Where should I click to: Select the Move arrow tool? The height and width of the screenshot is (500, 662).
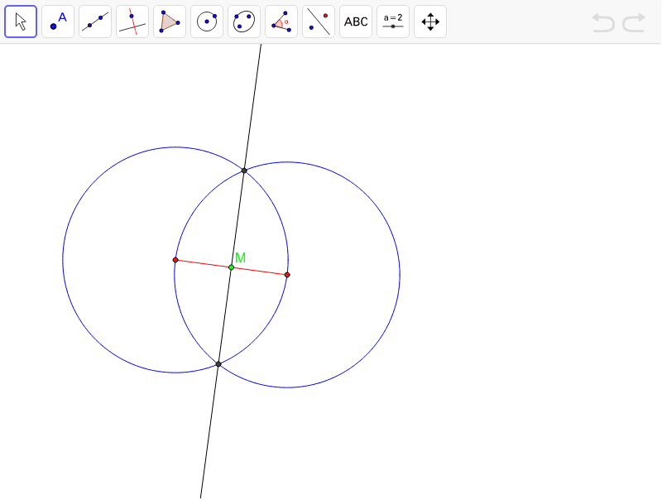[21, 22]
